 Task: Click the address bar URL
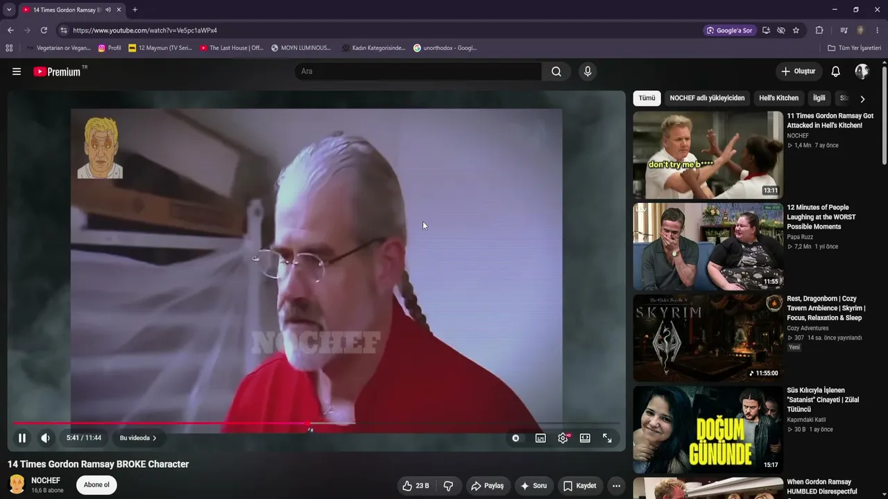[145, 30]
